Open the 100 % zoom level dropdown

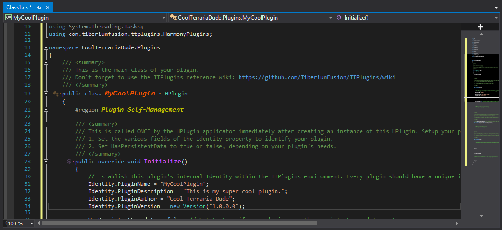[x=32, y=223]
